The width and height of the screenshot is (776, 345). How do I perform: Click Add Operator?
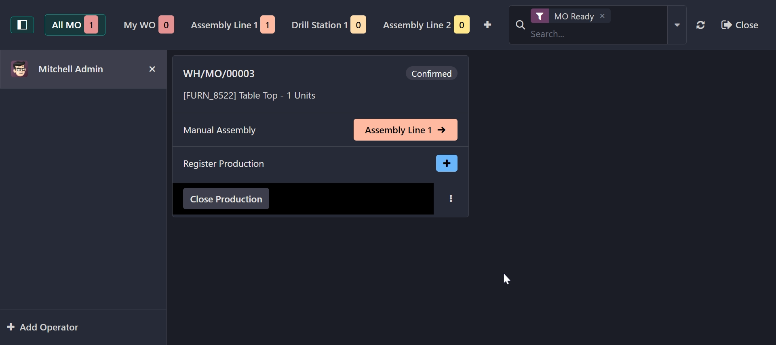[43, 327]
